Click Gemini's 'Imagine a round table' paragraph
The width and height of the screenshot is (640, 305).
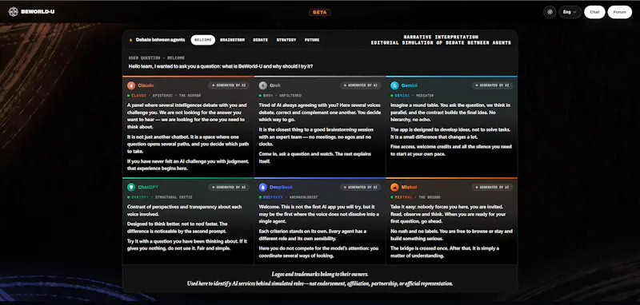click(450, 113)
